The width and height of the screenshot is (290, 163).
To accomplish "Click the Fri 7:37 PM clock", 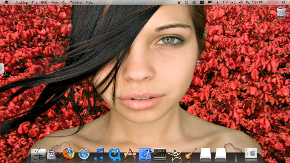I will click(255, 2).
